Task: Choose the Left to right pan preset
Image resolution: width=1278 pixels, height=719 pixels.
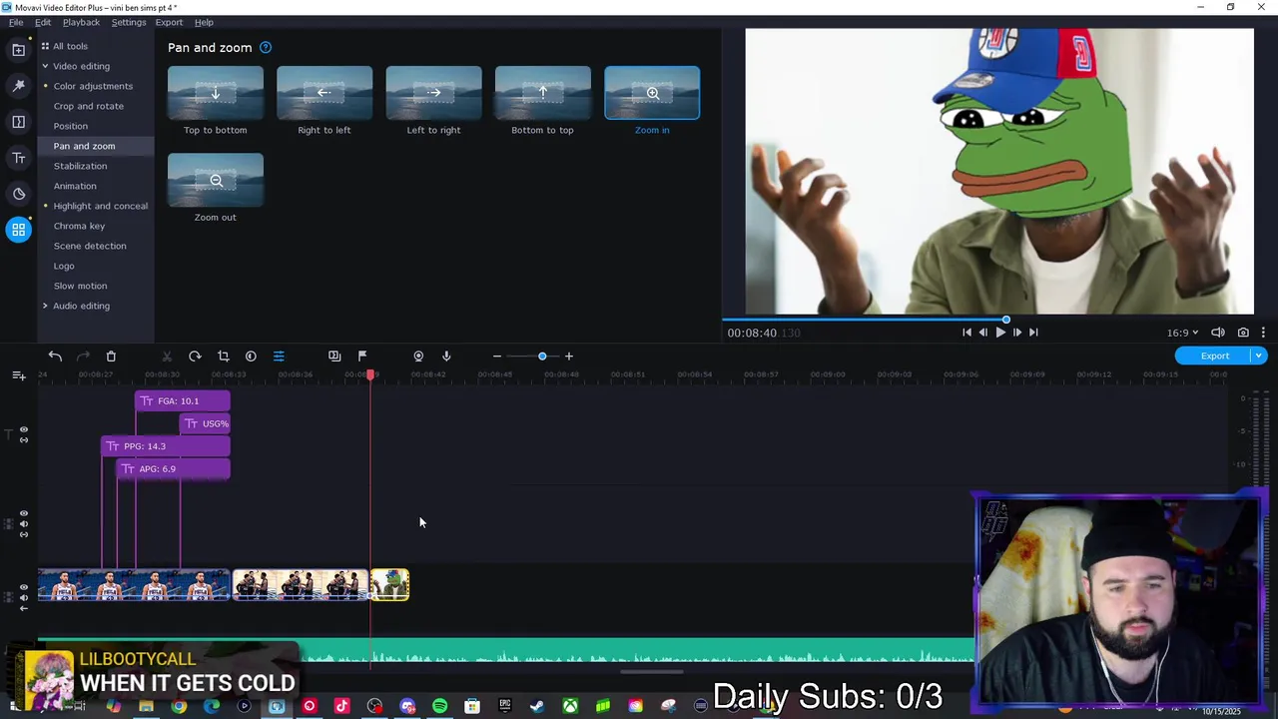Action: point(433,93)
